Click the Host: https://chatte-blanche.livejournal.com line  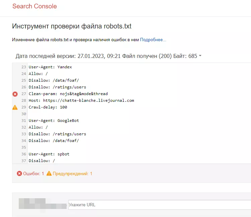tap(81, 100)
